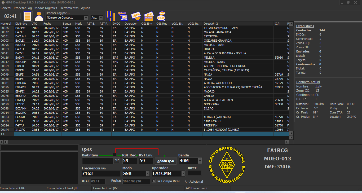Click the CAT radio control icon

pos(123,16)
